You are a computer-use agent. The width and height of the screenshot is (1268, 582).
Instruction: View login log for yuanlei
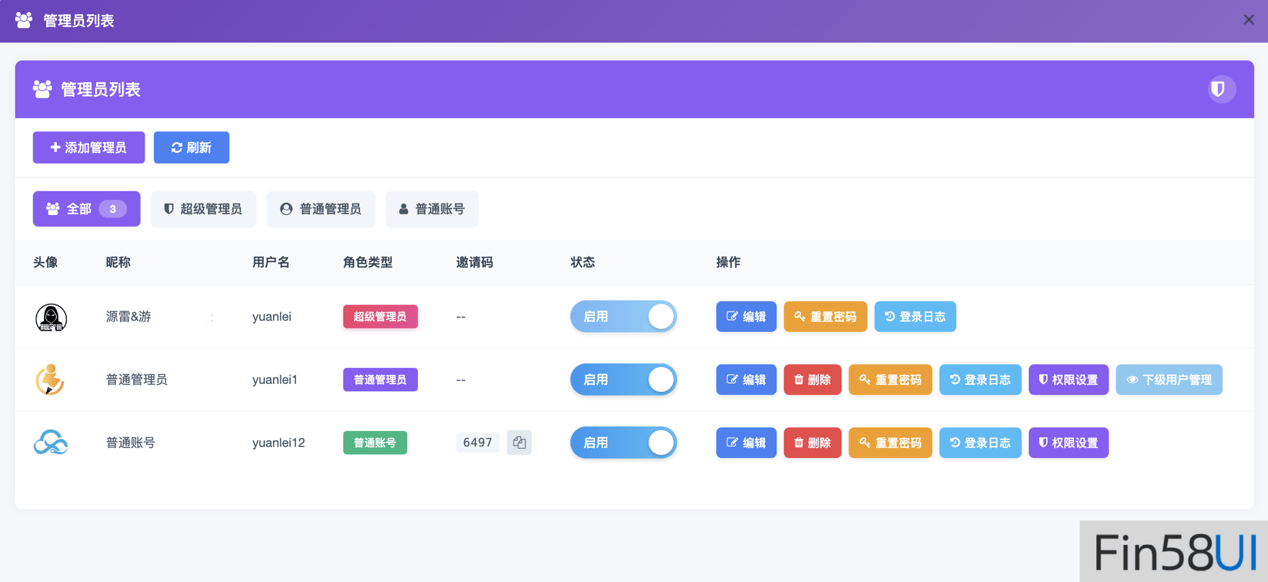tap(914, 317)
